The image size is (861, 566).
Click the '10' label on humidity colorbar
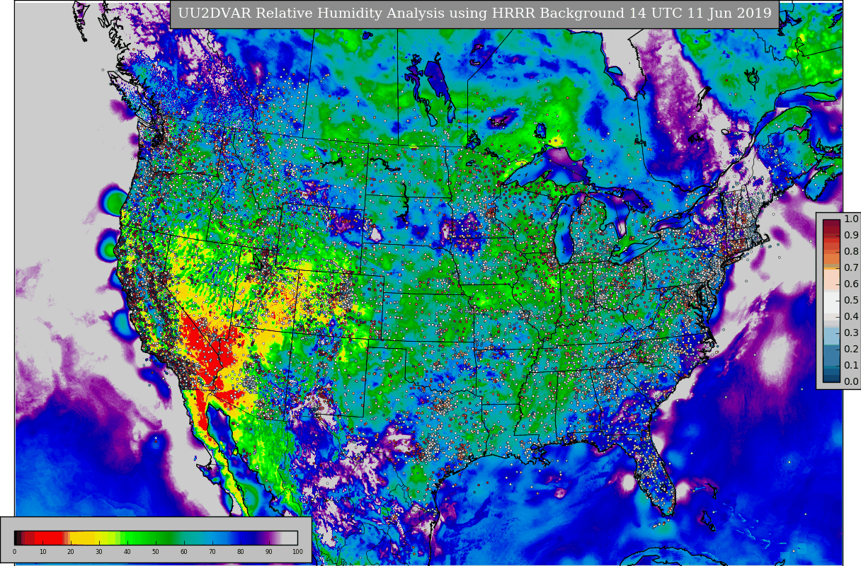pos(42,552)
